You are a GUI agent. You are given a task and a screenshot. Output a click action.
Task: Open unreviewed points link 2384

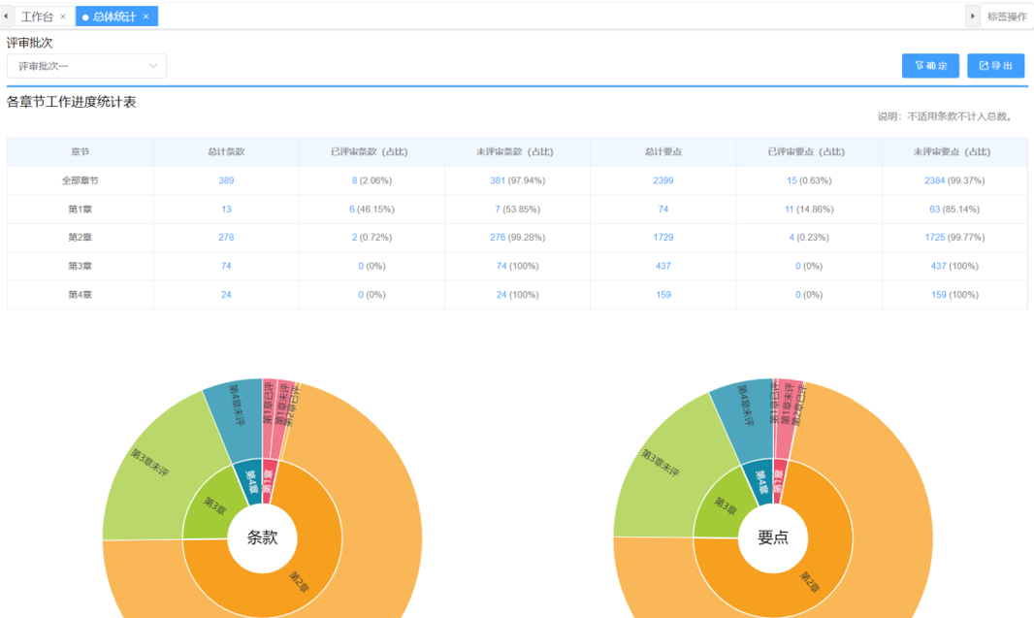pyautogui.click(x=934, y=180)
